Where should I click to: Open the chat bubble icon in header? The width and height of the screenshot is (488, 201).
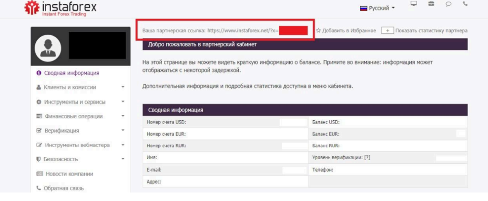pos(448,4)
